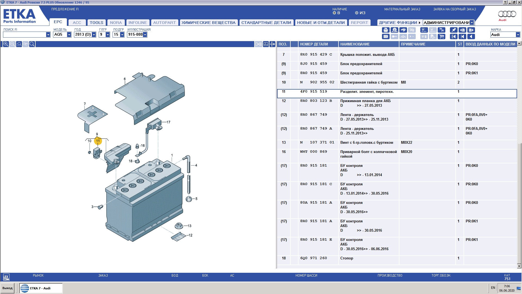Open the ИЛЛЮСТРАЦИЯ 915-000 dropdown
Screen dimensions: 522x294
[x=145, y=35]
